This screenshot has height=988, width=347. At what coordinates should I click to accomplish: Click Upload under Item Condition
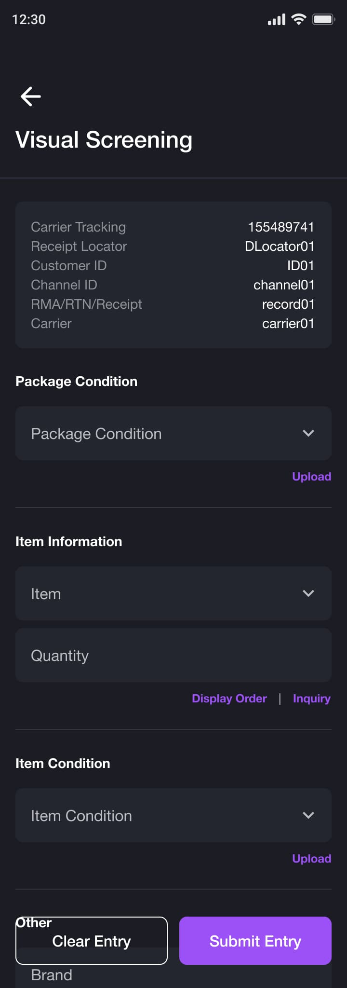point(311,859)
